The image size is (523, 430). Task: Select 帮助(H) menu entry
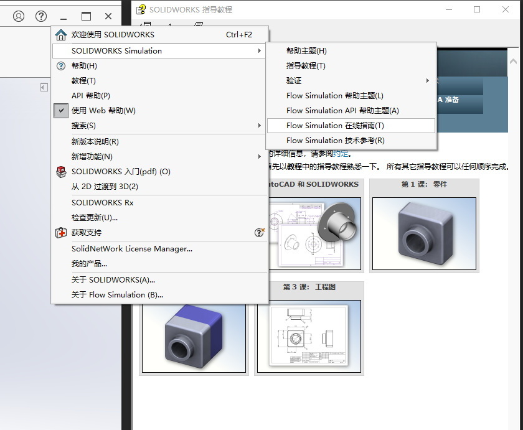point(160,66)
